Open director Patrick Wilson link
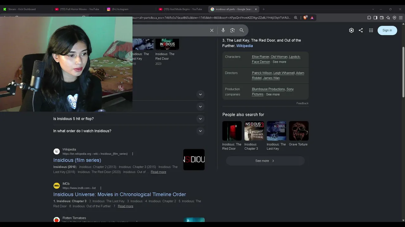This screenshot has height=227, width=405. click(x=262, y=73)
